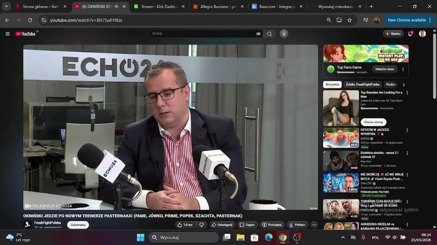
Task: Select the Wszystkie filter chip
Action: click(x=332, y=84)
